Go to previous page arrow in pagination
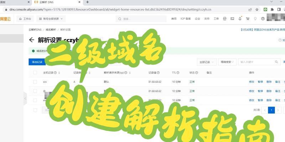285x142 pixels. coord(265,110)
